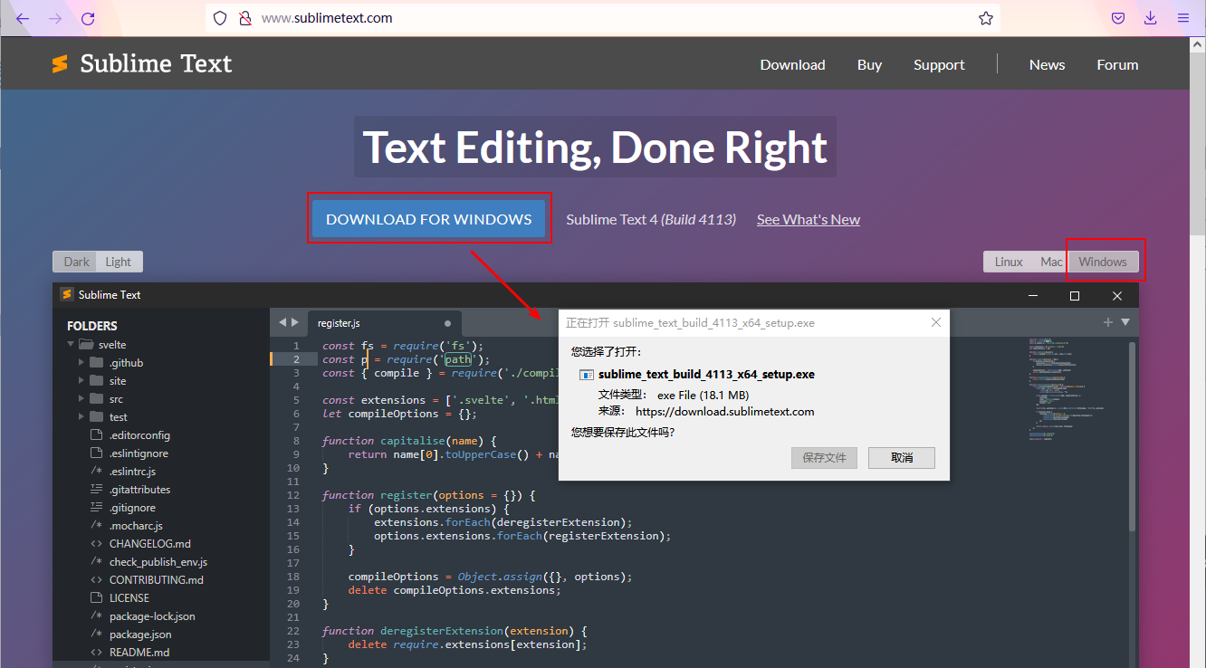Go back using the browser back arrow
Viewport: 1206px width, 668px height.
[x=23, y=18]
